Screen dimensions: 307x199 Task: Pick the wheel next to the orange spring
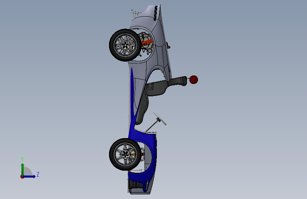point(125,45)
